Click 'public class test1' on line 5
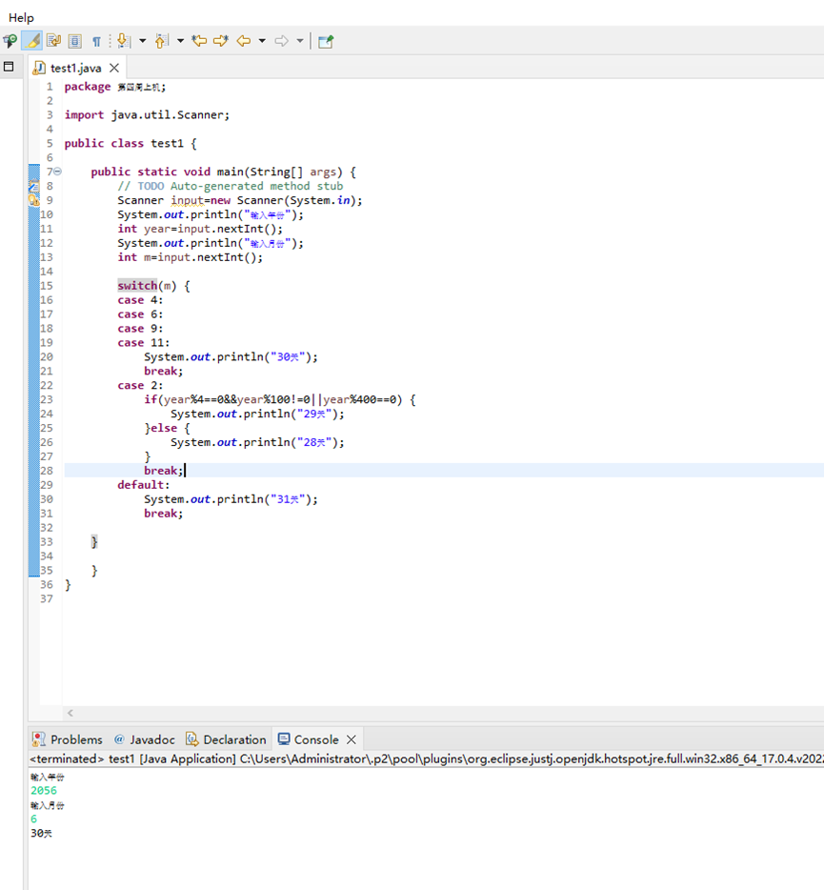This screenshot has height=890, width=824. click(x=124, y=143)
